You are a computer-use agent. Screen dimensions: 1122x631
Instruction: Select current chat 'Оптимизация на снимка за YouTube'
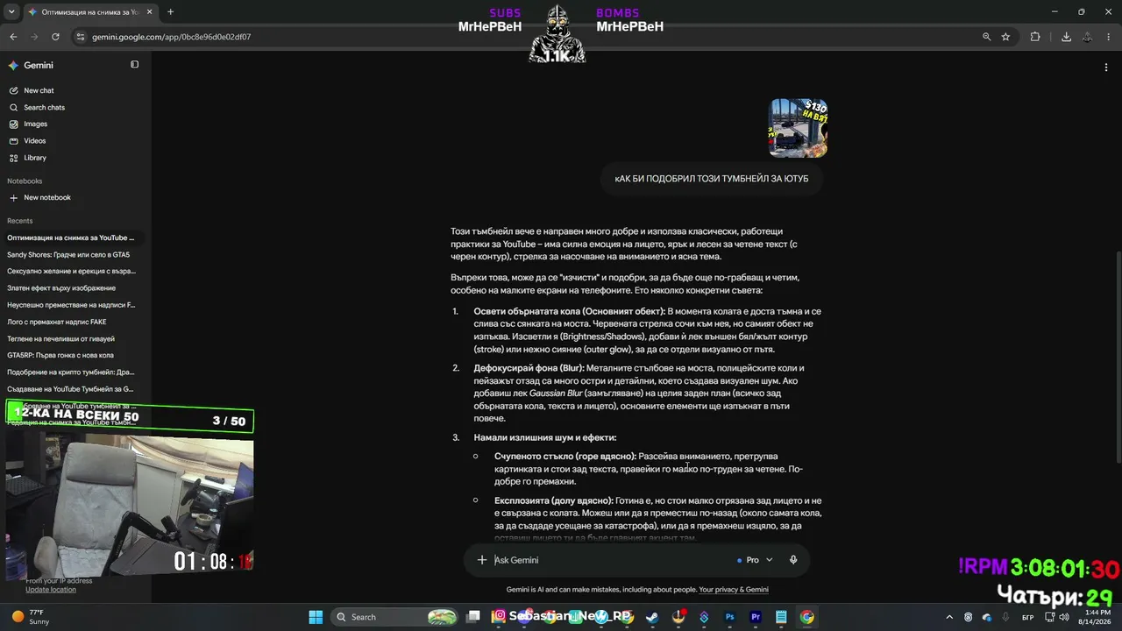pos(73,238)
